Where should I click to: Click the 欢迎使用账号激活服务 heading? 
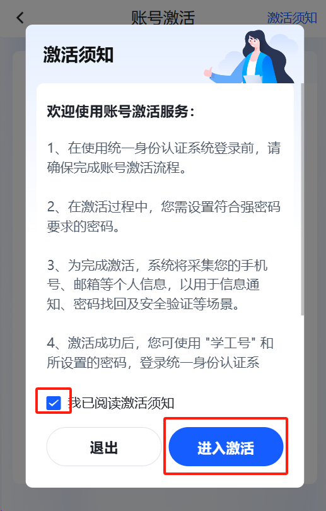pos(120,112)
